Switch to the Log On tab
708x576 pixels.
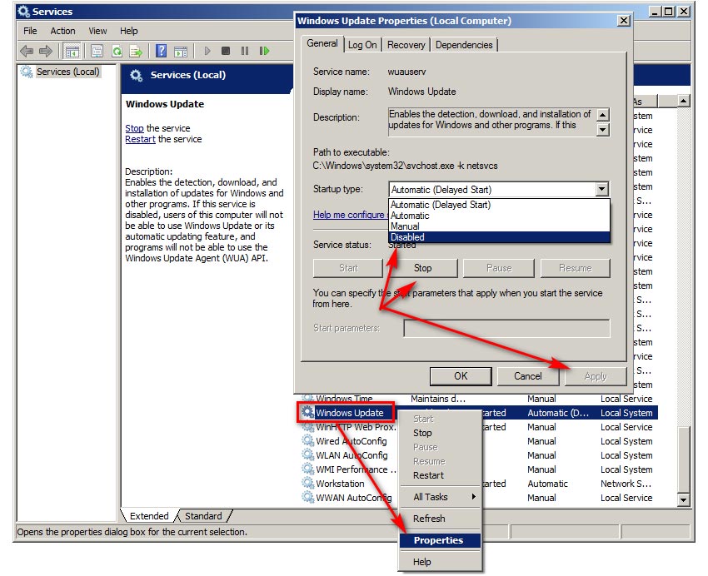tap(362, 45)
